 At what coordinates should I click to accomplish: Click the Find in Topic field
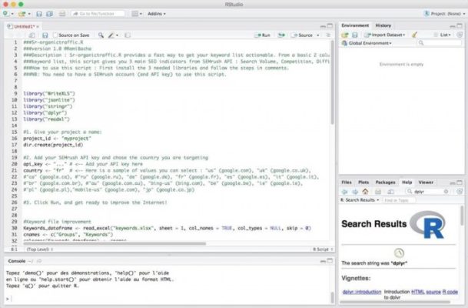399,200
